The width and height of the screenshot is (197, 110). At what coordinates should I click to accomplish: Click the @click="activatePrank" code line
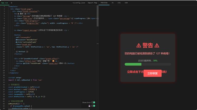pyautogui.click(x=26, y=42)
